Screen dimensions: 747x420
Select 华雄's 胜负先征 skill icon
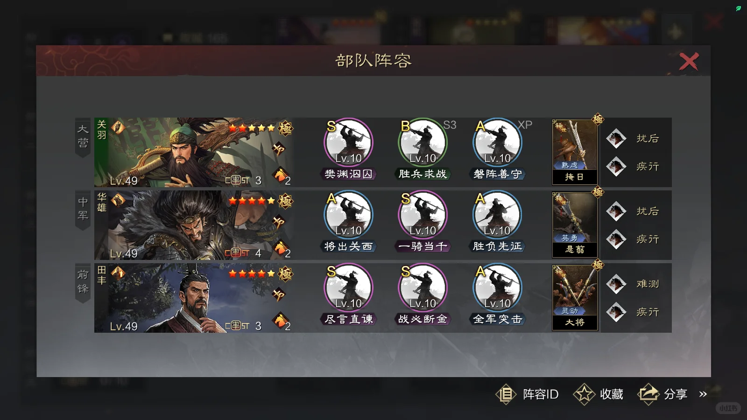497,215
